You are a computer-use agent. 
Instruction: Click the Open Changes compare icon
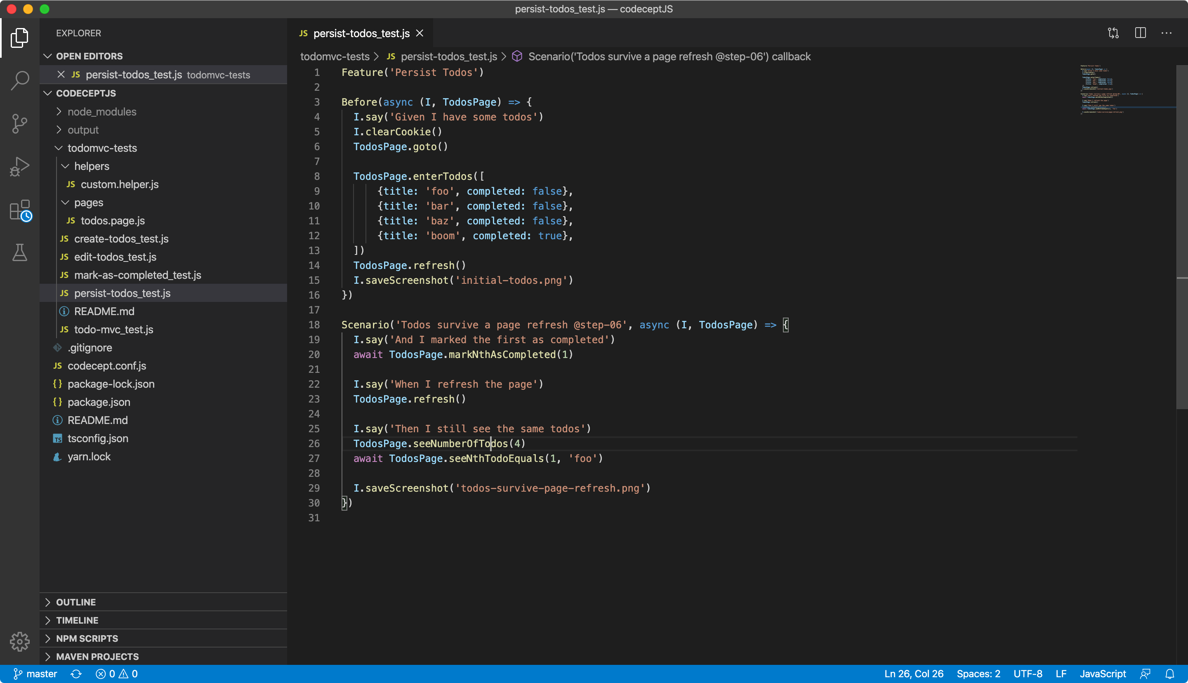1113,33
